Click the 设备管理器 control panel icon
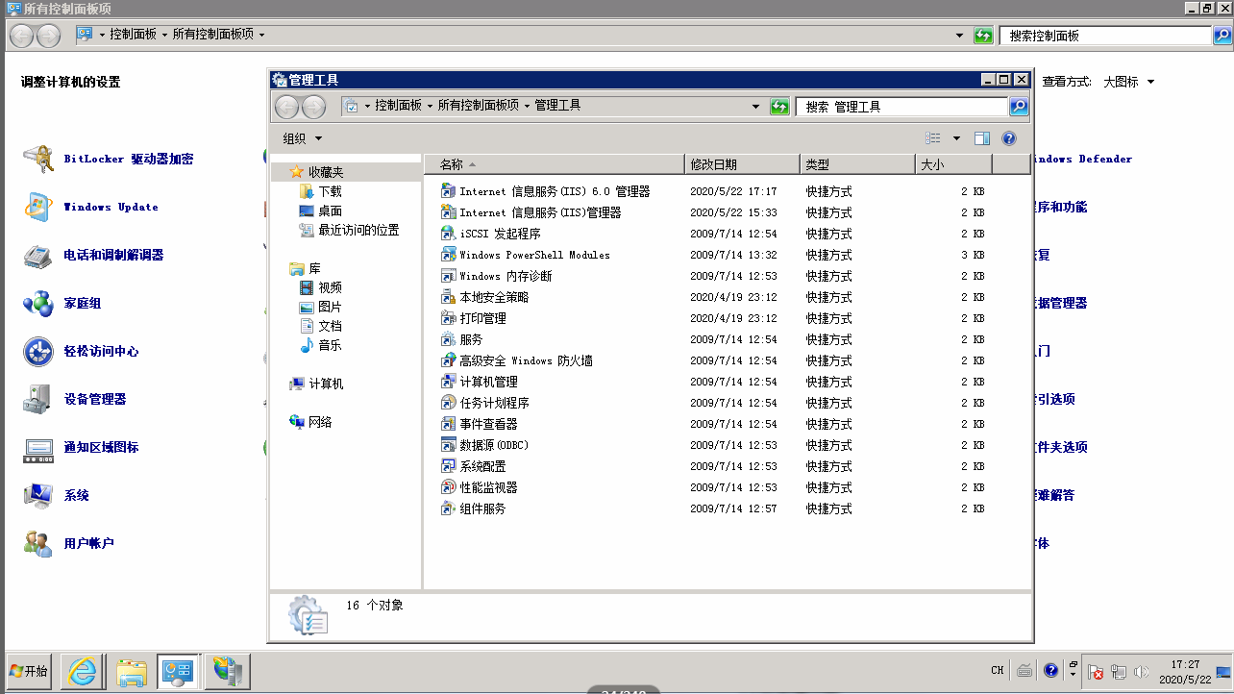This screenshot has width=1234, height=694. [x=38, y=399]
